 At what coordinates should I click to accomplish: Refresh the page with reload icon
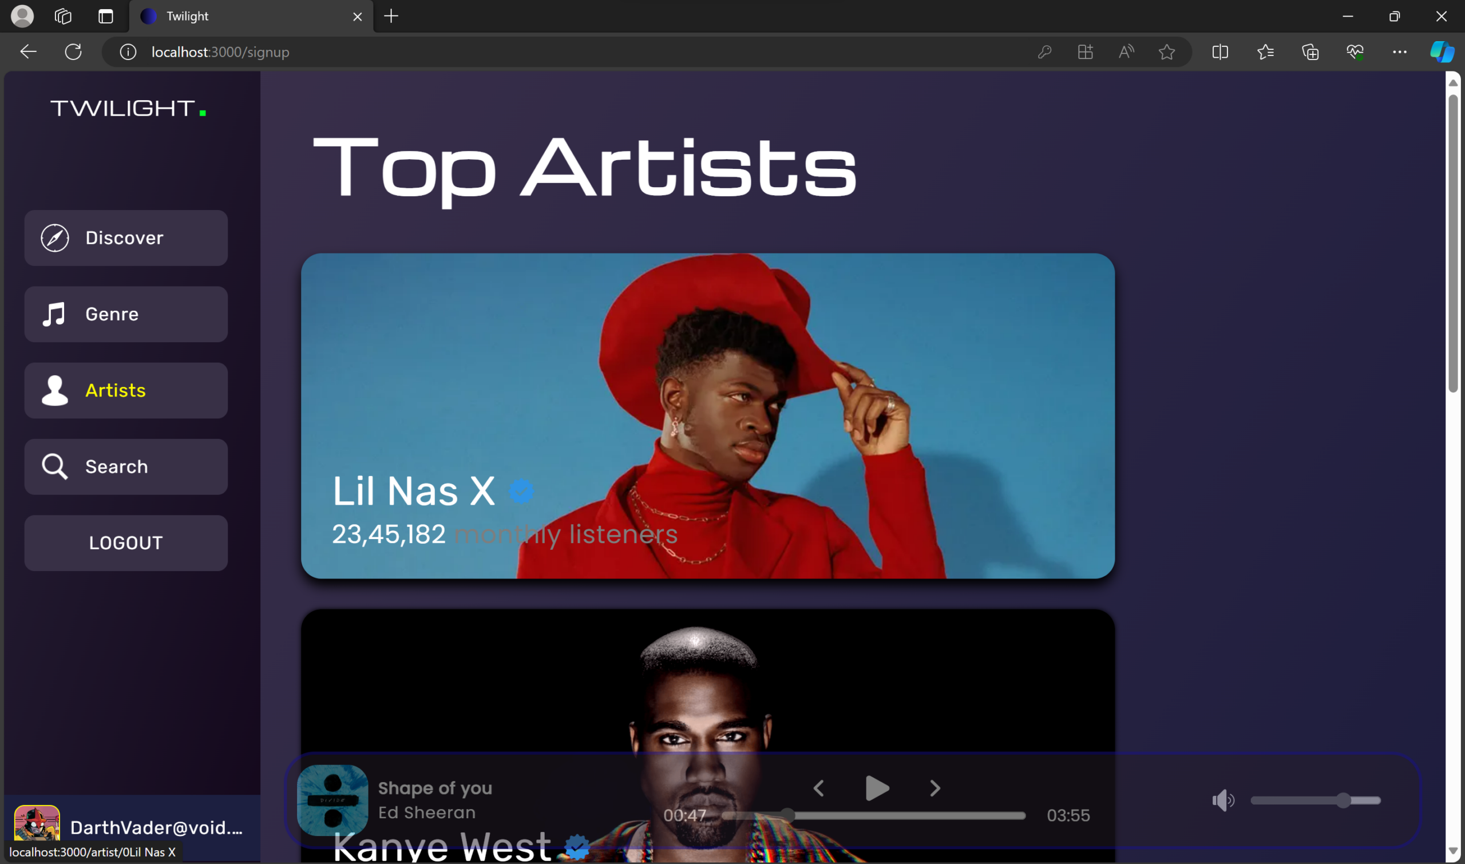pos(73,52)
